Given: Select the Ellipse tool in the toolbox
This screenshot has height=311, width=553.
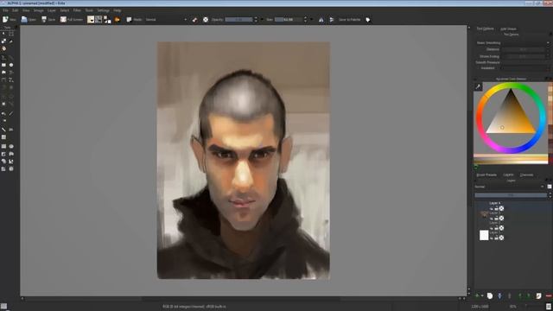Looking at the screenshot, I should pos(11,65).
